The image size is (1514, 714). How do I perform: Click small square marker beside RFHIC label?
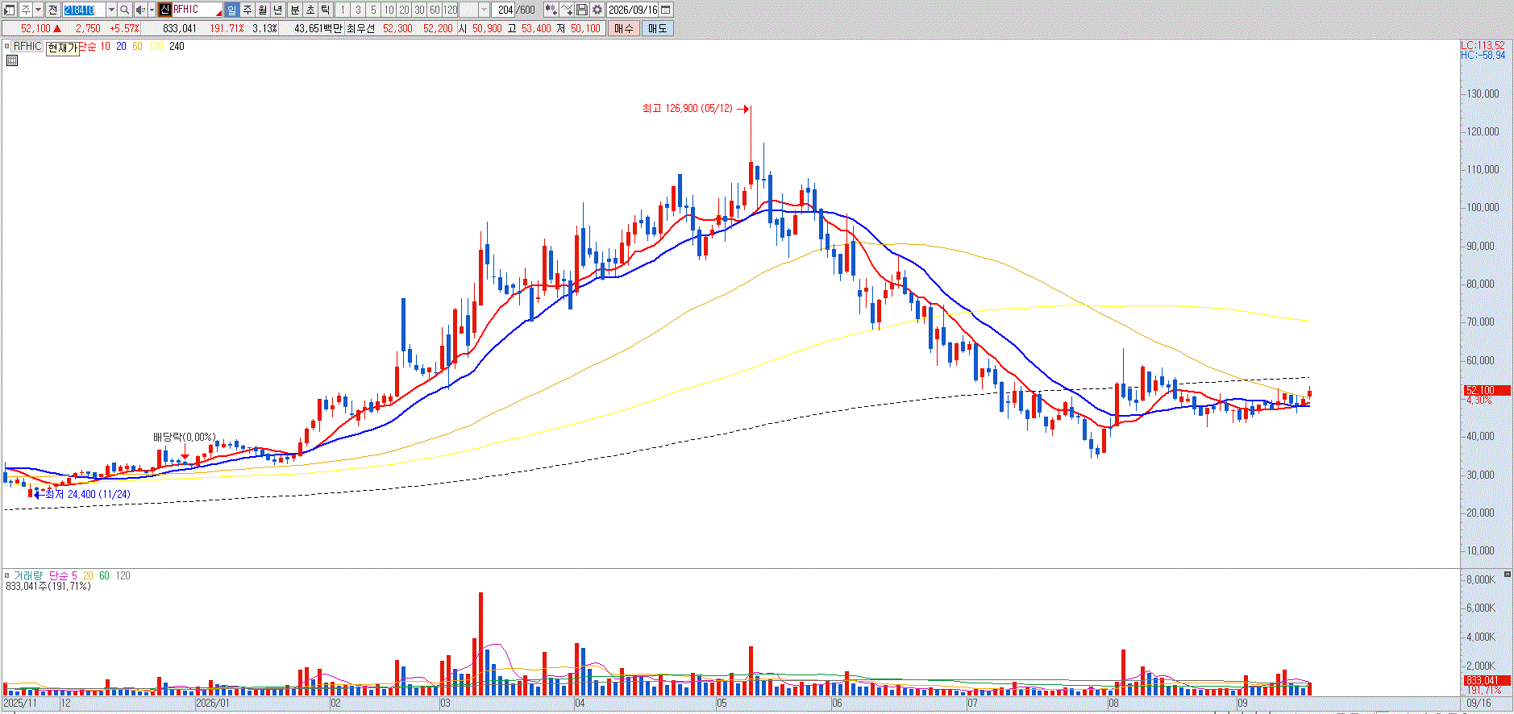tap(6, 46)
